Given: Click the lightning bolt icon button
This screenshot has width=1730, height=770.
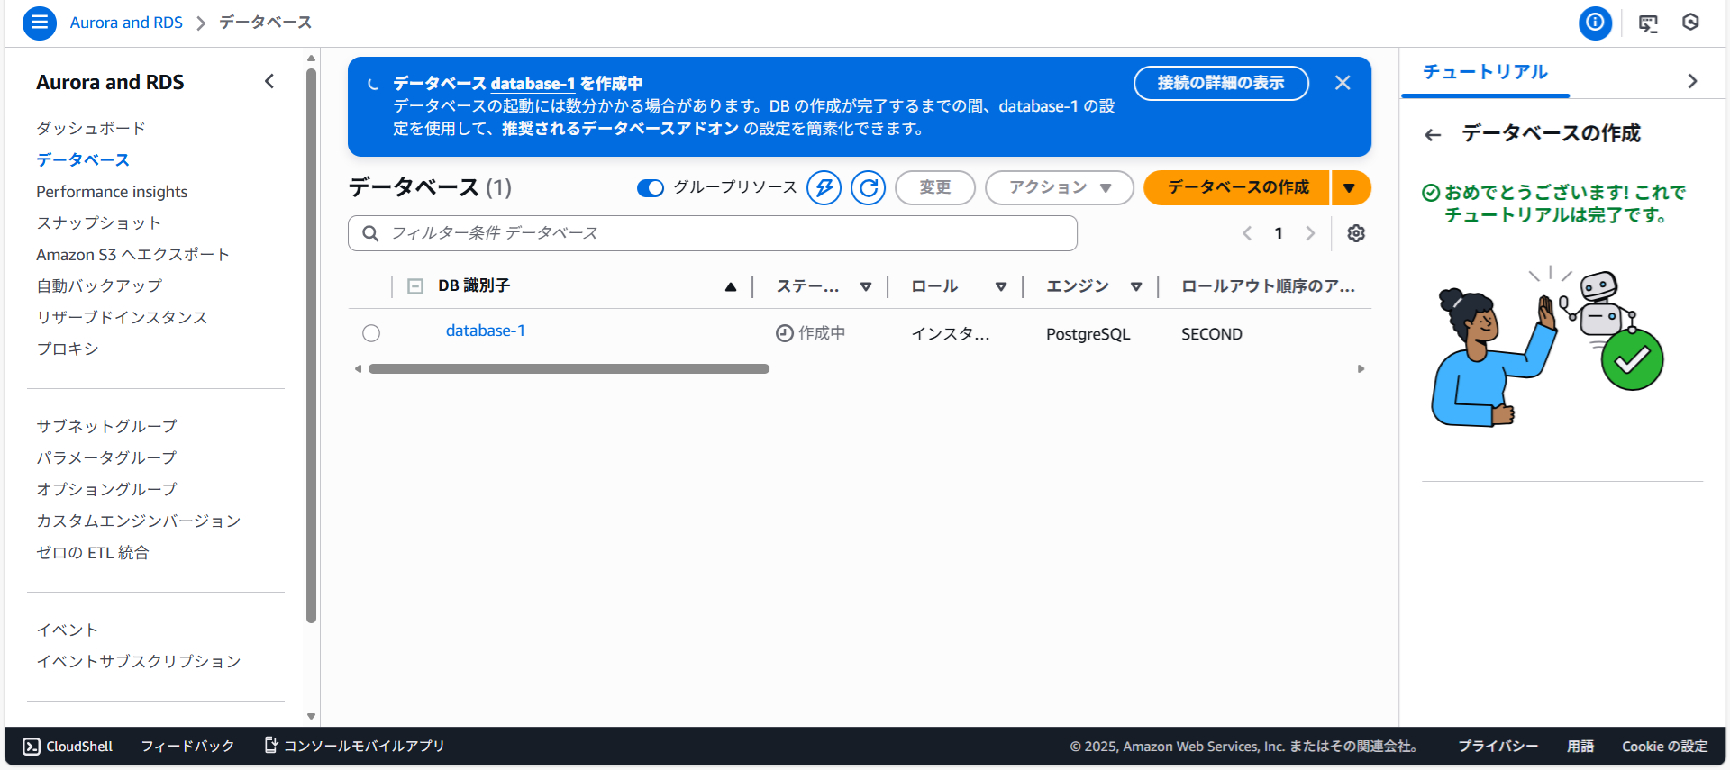Looking at the screenshot, I should 824,188.
